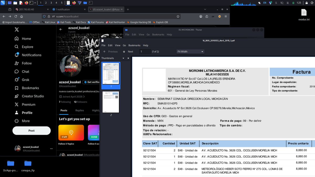Open Grok in X sidebar
This screenshot has height=177, width=315.
[x=22, y=80]
